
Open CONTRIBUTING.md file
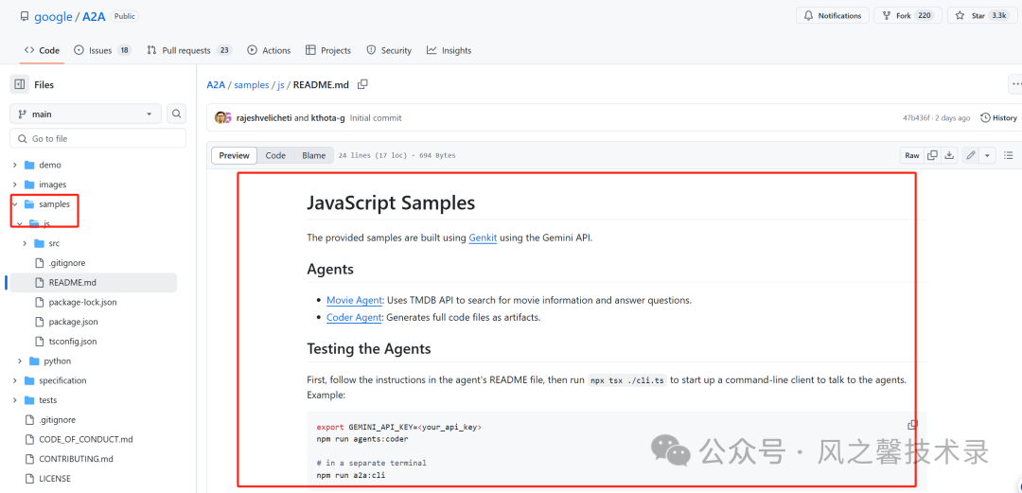[76, 458]
